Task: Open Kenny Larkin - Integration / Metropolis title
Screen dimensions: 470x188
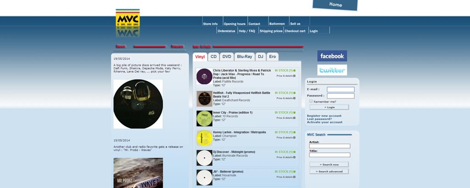Action: [x=240, y=132]
